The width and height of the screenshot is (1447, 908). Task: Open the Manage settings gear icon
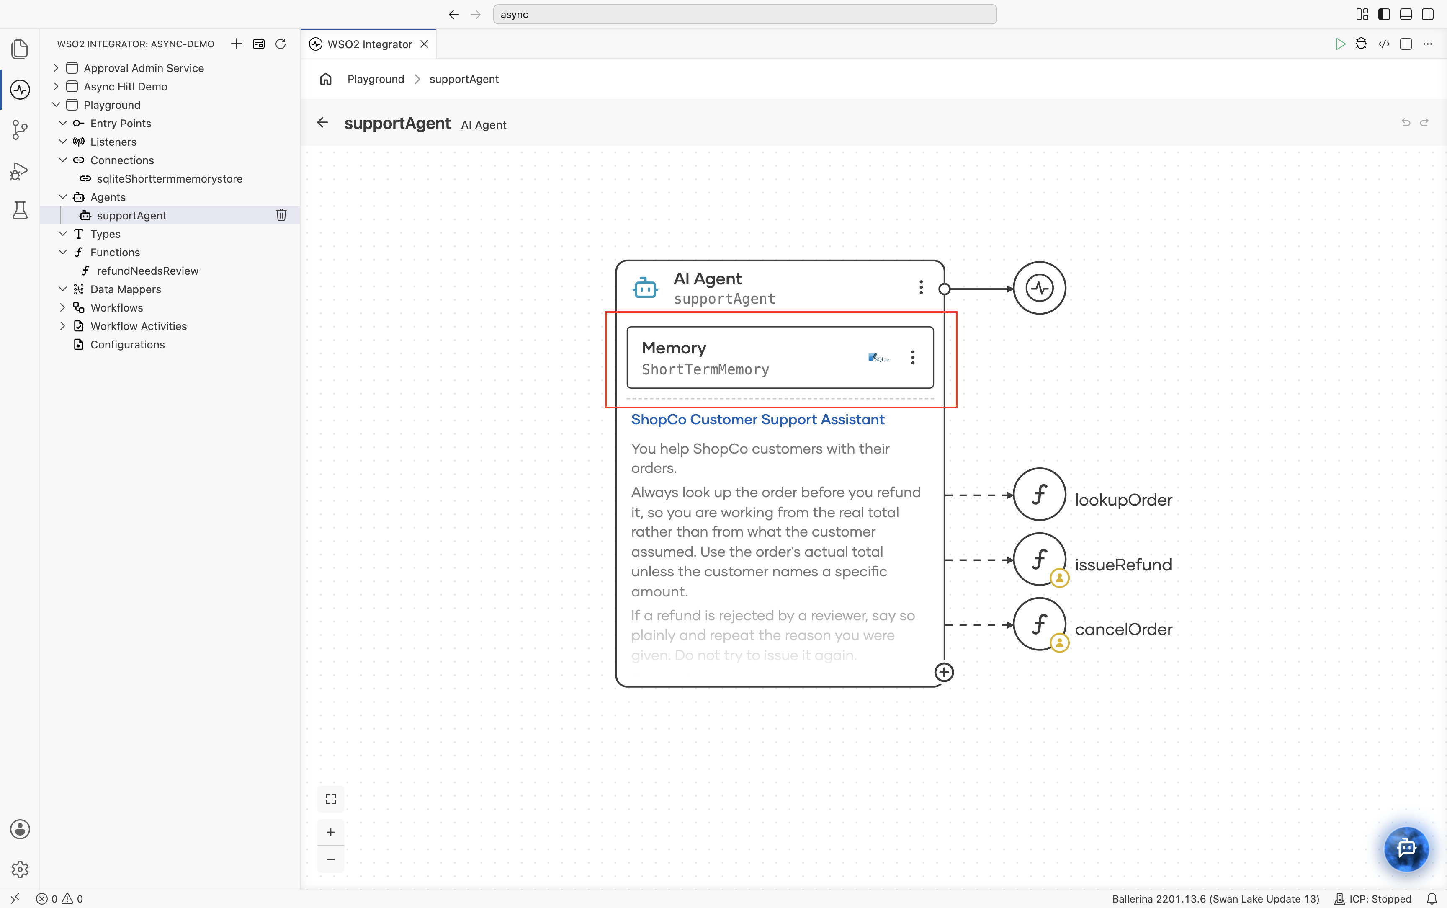pyautogui.click(x=20, y=869)
